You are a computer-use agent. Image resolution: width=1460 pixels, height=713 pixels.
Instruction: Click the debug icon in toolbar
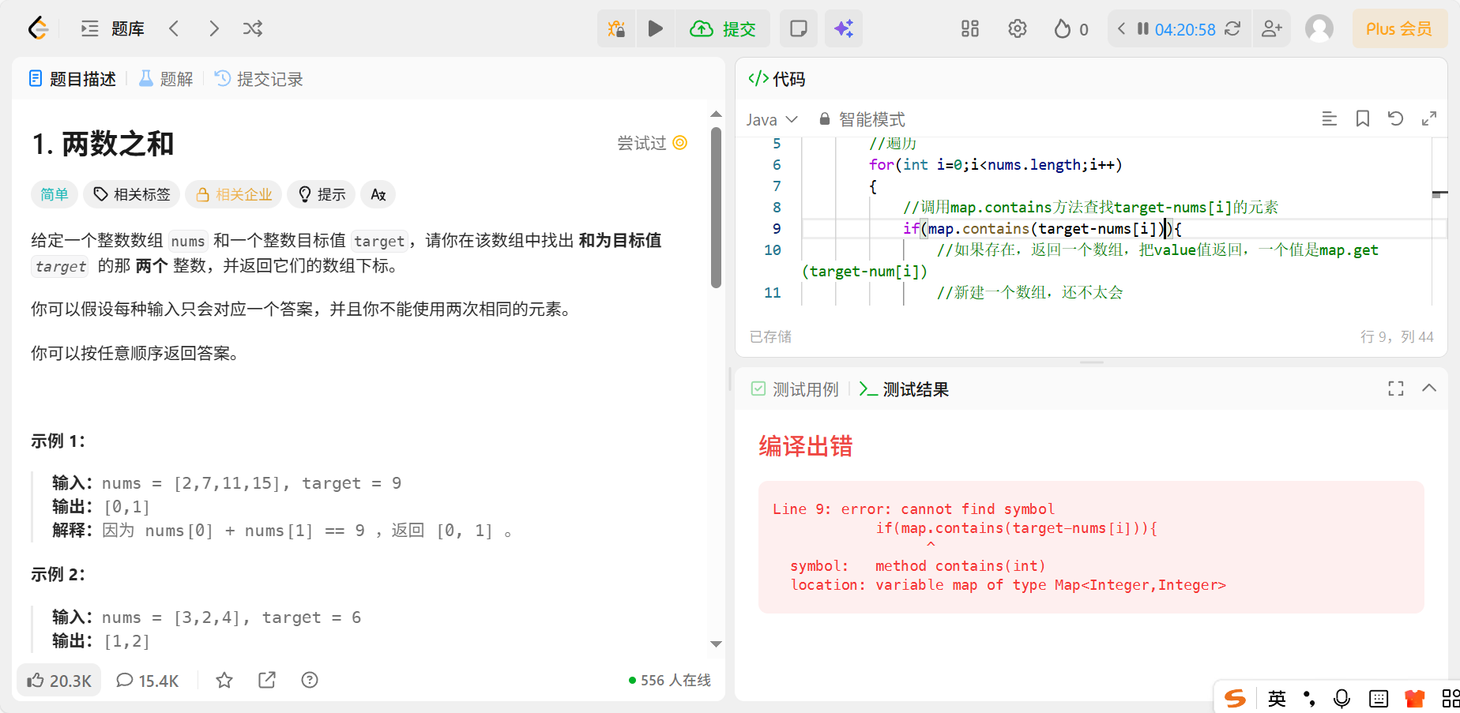[x=616, y=29]
